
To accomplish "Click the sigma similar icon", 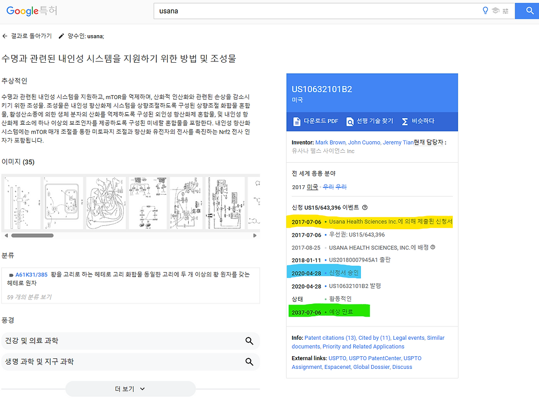I will pos(405,121).
